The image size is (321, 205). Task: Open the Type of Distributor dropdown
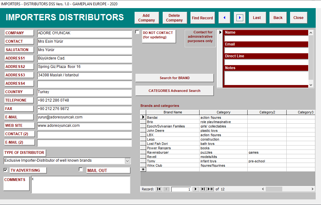point(127,161)
